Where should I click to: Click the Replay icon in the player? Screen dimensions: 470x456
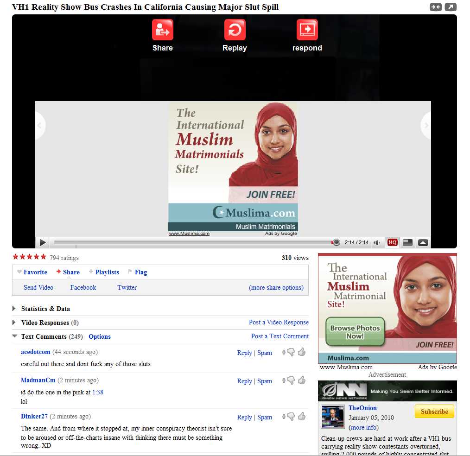(x=235, y=30)
